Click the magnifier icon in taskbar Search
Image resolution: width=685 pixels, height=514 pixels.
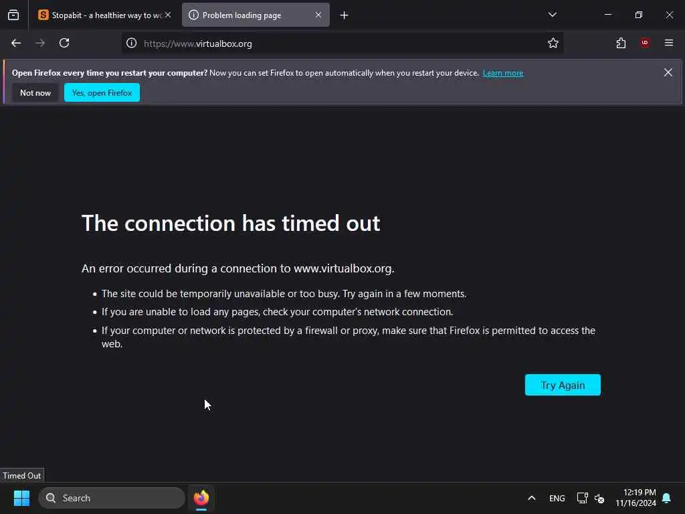51,498
